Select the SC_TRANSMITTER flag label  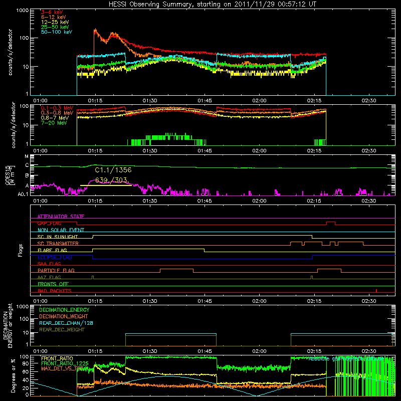coord(58,244)
